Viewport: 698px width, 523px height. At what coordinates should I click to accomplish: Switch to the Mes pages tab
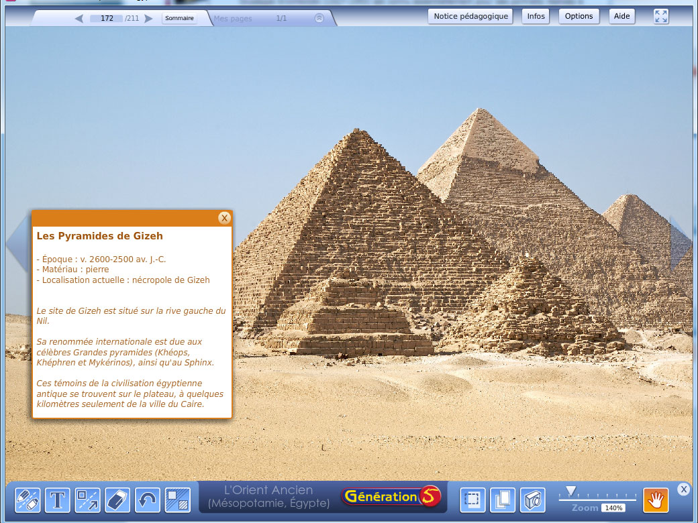(x=234, y=18)
